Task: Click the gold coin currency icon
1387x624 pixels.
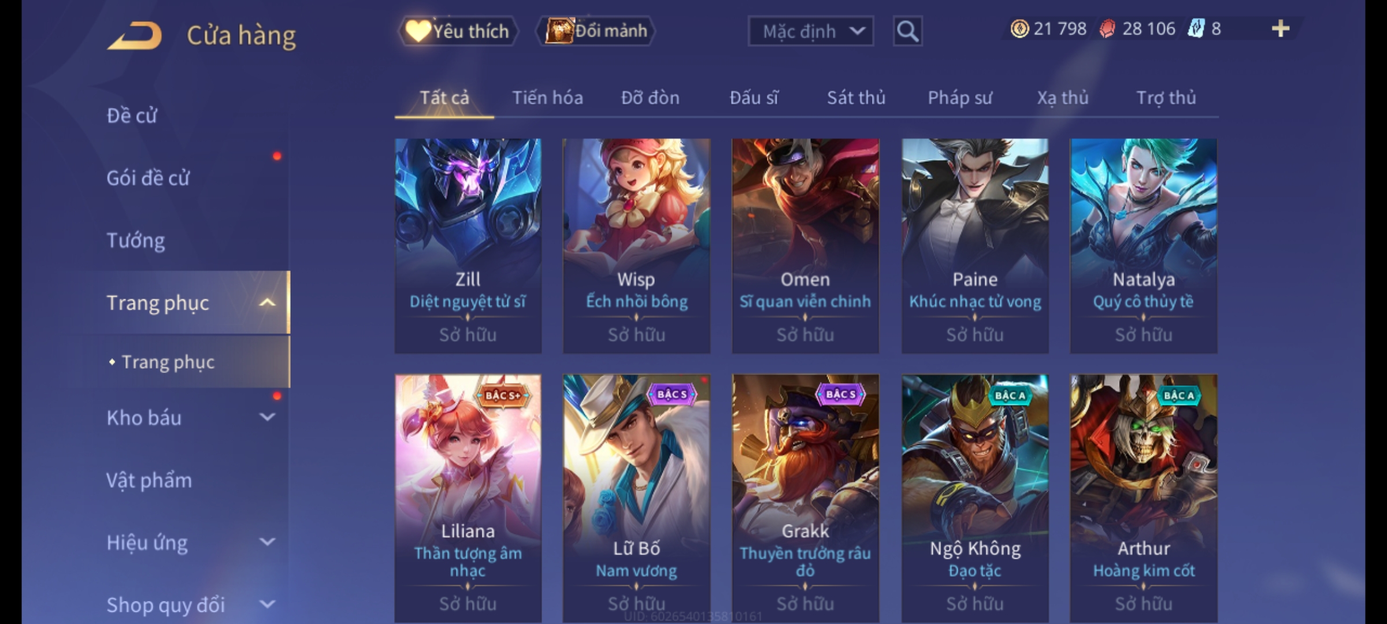Action: (x=1019, y=29)
